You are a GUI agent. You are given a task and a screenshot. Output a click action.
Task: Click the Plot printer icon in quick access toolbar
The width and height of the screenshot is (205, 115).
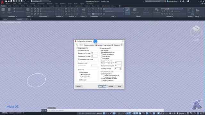21,1
